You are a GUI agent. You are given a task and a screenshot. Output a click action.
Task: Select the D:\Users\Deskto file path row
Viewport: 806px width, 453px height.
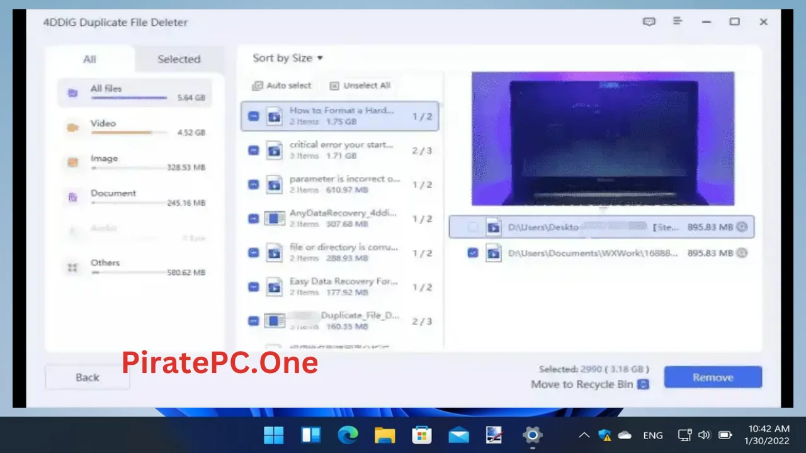point(601,227)
